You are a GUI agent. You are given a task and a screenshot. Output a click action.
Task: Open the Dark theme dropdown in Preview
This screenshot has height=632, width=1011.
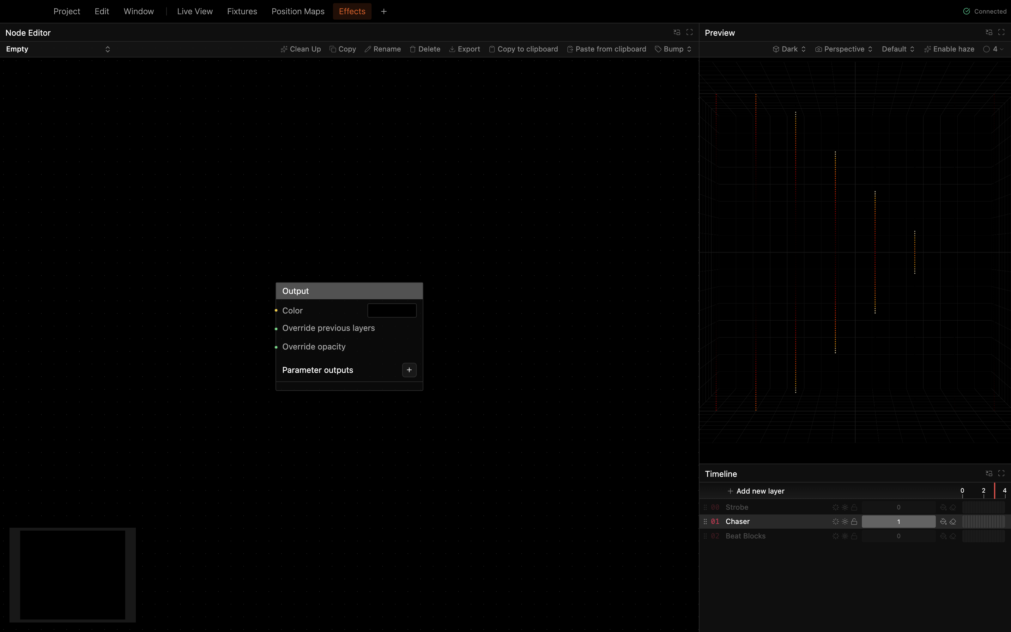click(789, 49)
